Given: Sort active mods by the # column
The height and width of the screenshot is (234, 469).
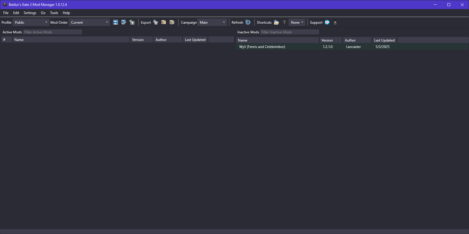Looking at the screenshot, I should click(7, 39).
